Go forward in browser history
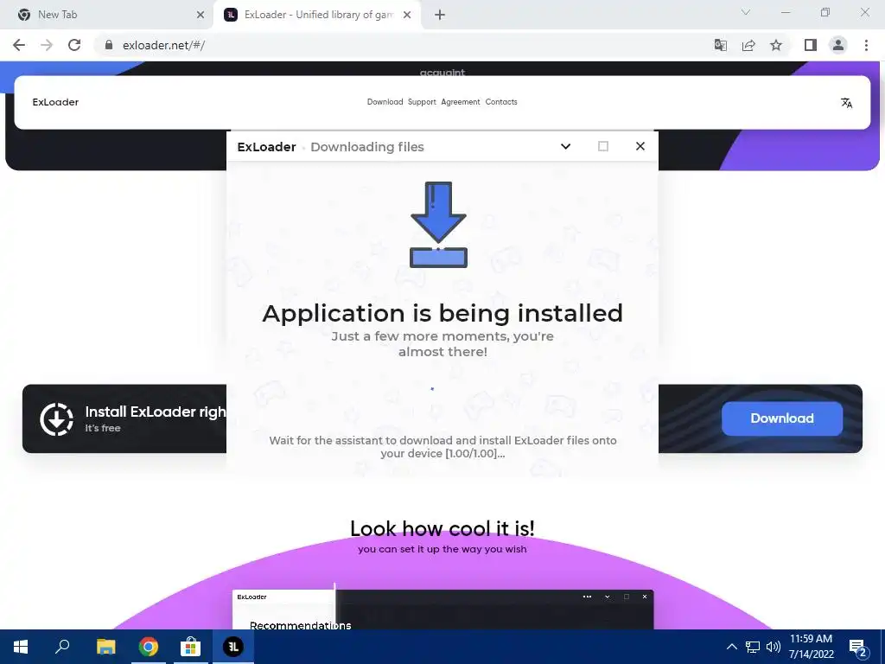The image size is (885, 664). coord(47,45)
